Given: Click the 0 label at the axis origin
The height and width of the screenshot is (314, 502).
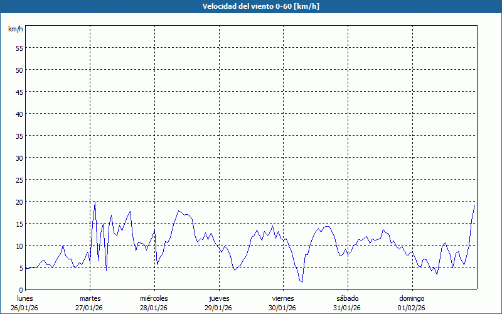Looking at the screenshot, I should pos(21,290).
